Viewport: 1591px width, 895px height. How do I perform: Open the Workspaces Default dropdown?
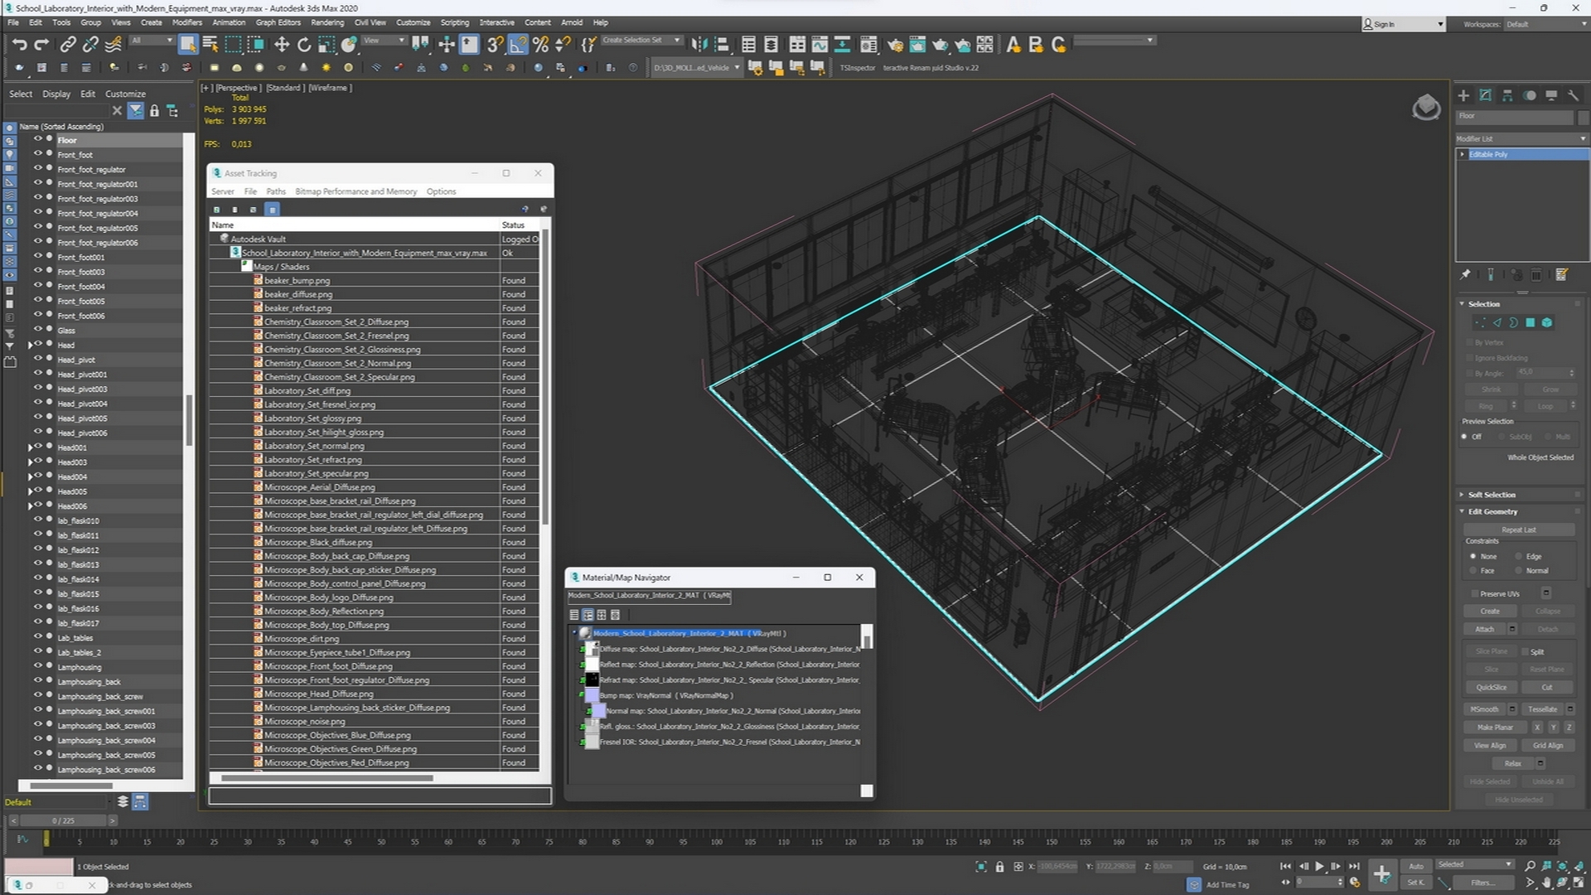[x=1546, y=24]
